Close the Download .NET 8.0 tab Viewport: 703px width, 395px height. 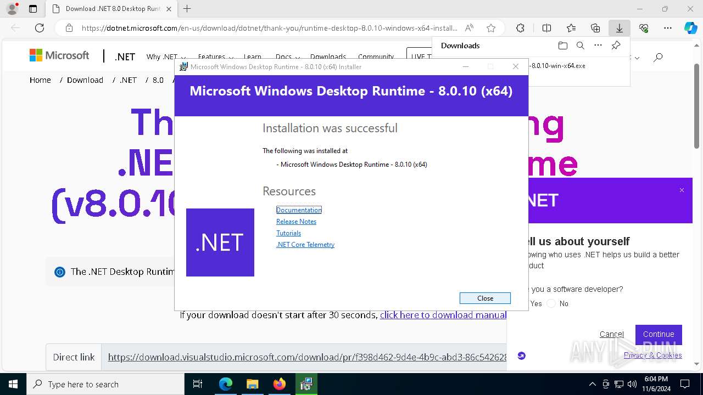pyautogui.click(x=169, y=9)
